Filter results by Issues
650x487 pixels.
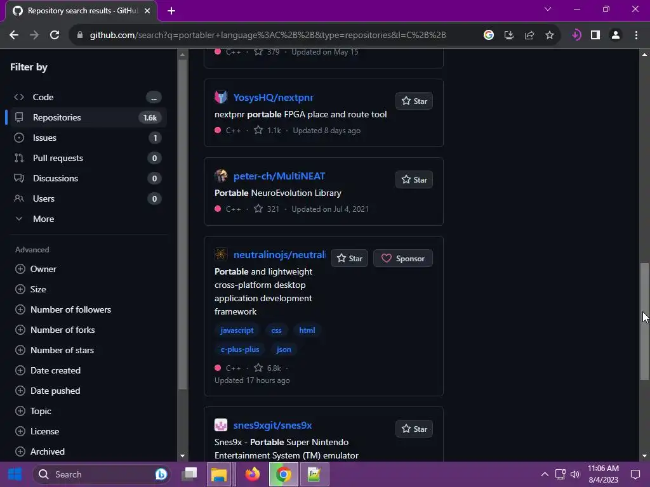(88, 138)
